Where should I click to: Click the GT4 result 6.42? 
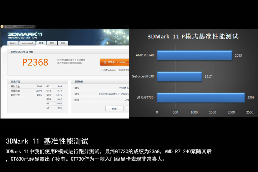[59, 99]
